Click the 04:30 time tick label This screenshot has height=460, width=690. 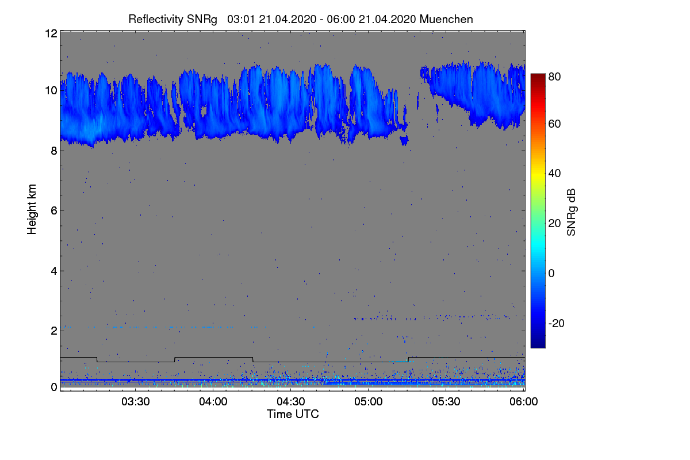click(x=291, y=402)
